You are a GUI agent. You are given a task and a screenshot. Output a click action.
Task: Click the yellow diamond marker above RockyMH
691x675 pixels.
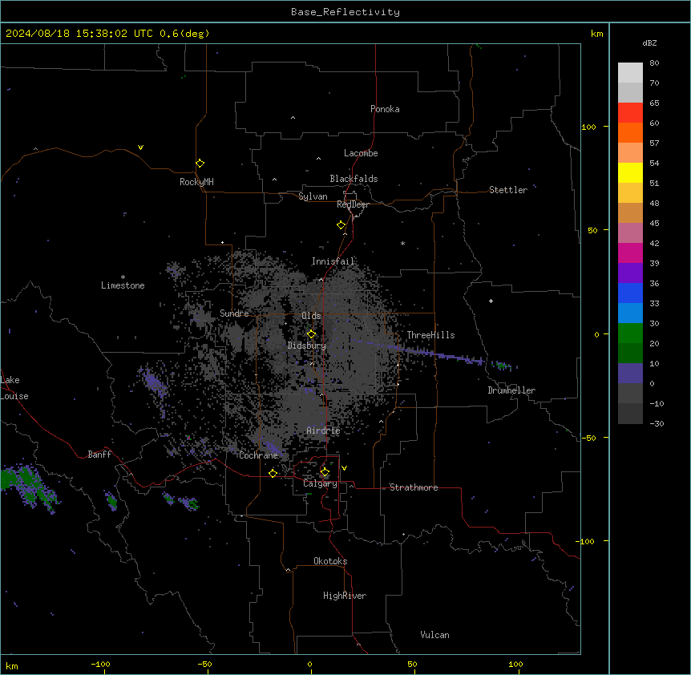200,164
